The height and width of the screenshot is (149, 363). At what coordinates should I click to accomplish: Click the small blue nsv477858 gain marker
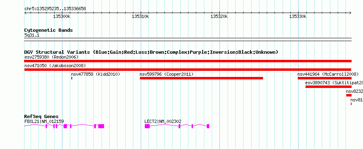[72, 78]
